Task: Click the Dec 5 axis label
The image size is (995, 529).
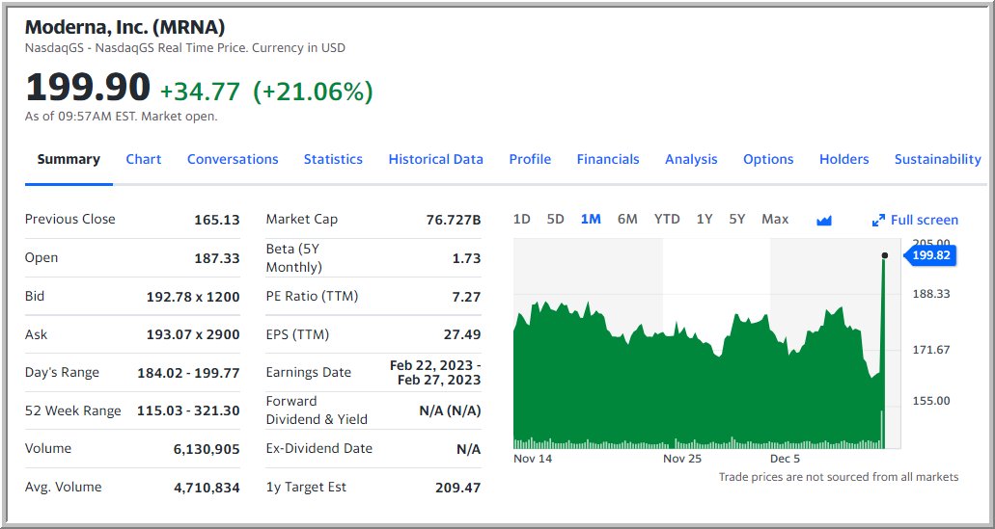Action: pos(785,459)
